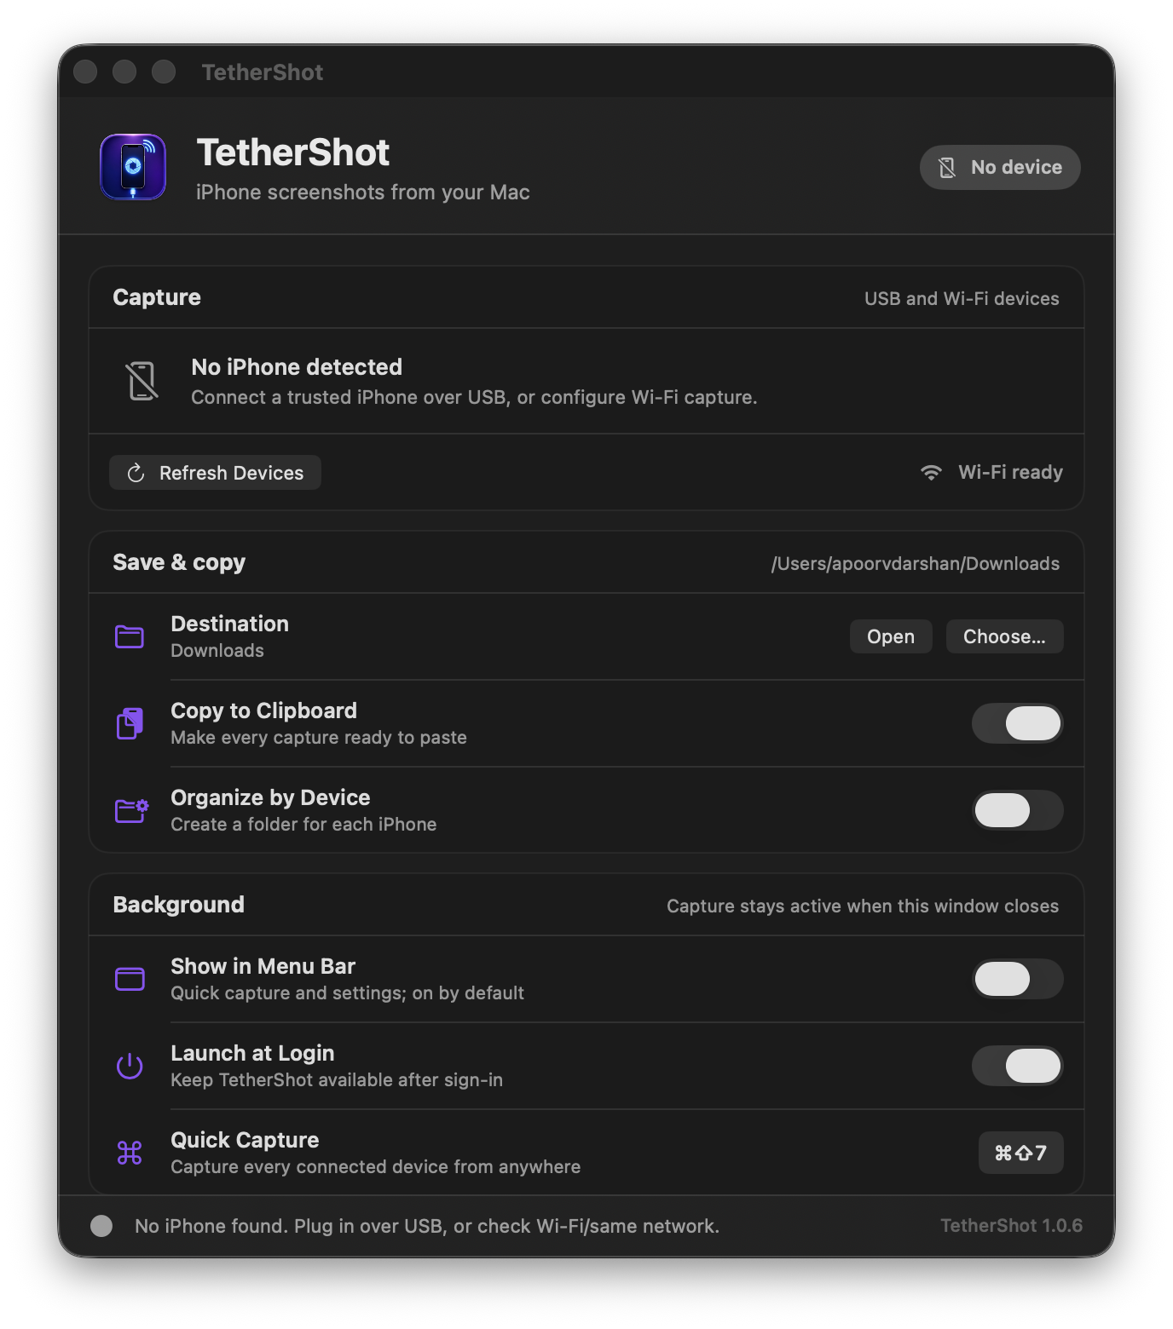
Task: Choose a new destination folder
Action: click(x=1004, y=636)
